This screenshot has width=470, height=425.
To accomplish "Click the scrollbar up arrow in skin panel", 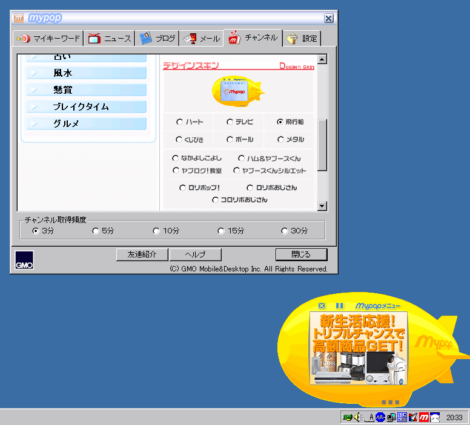I will [322, 59].
